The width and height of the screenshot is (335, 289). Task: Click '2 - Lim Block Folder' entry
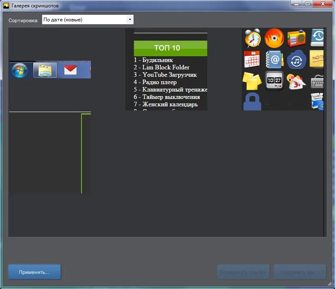[x=162, y=67]
